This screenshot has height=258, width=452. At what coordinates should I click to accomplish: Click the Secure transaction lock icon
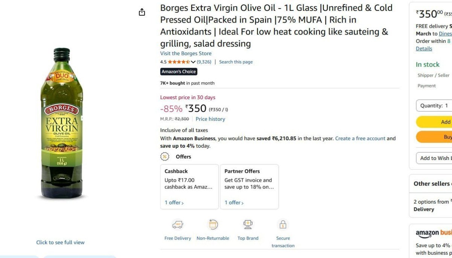click(283, 225)
